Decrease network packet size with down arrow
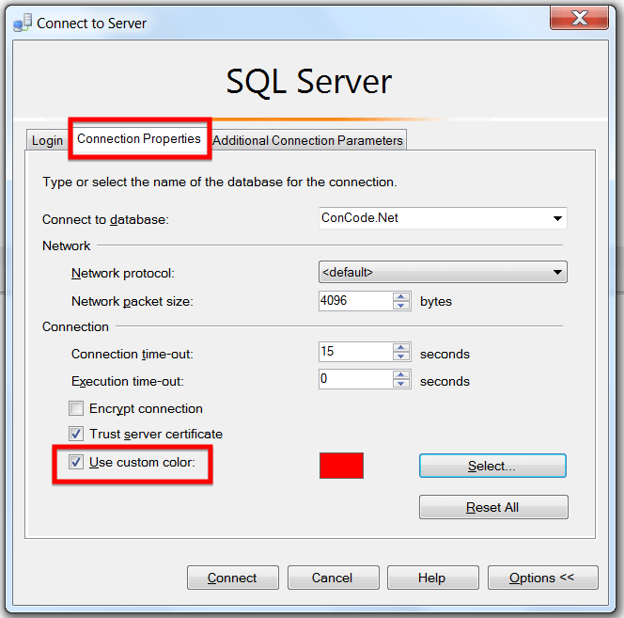This screenshot has width=624, height=618. pos(401,306)
